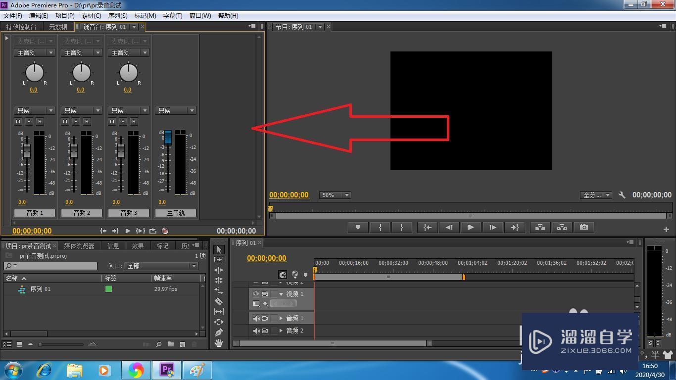Viewport: 676px width, 380px height.
Task: Click Program monitor Add Marker button
Action: [x=358, y=227]
